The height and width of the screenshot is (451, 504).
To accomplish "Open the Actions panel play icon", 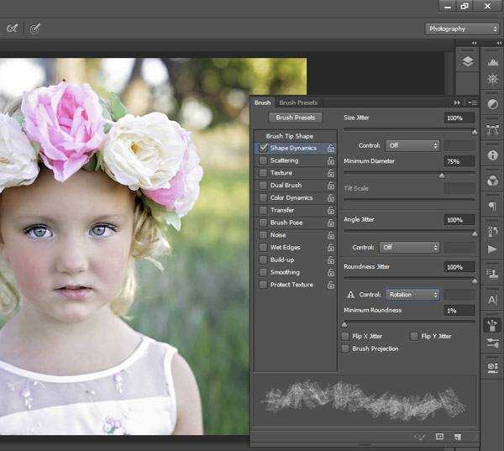I will [x=492, y=249].
